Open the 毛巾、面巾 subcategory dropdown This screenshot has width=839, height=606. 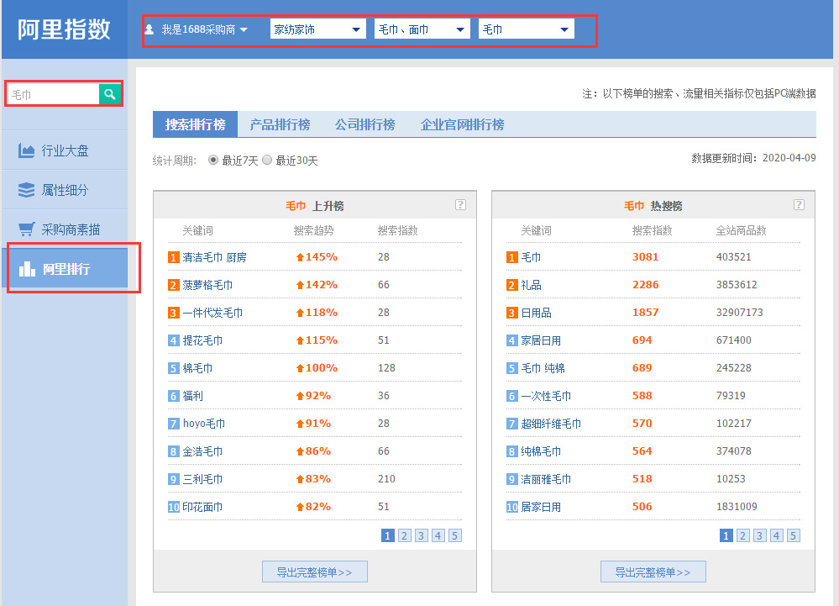[x=422, y=29]
